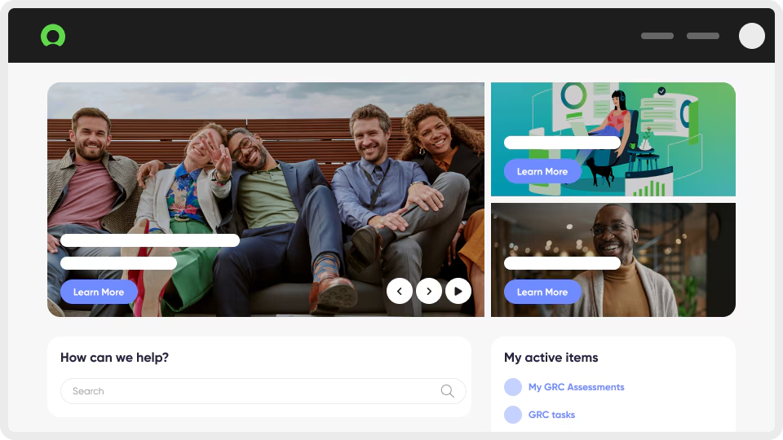
Task: Open the user avatar circle in header
Action: [751, 36]
